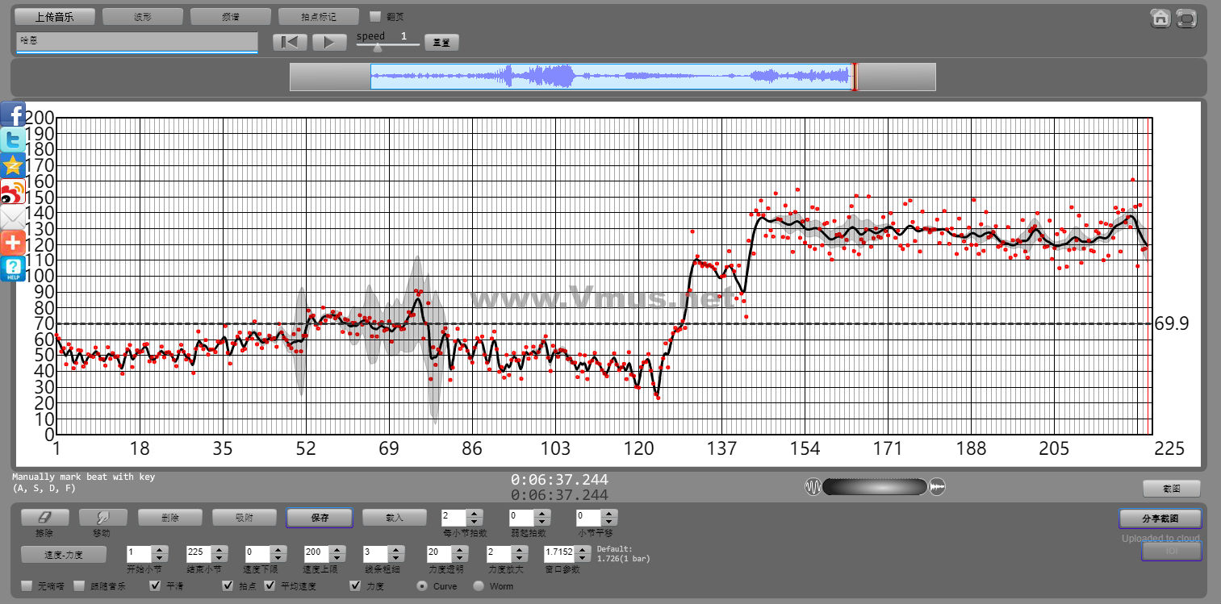Select the Worm radio button
Viewport: 1221px width, 604px height.
[479, 586]
